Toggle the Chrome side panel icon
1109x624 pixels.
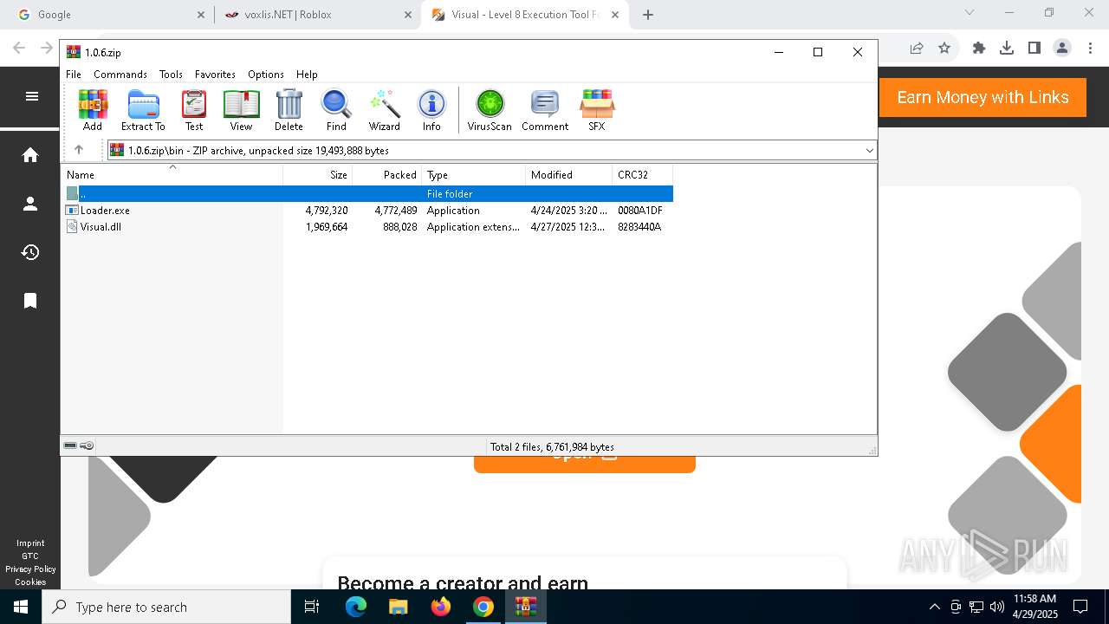pyautogui.click(x=1034, y=49)
